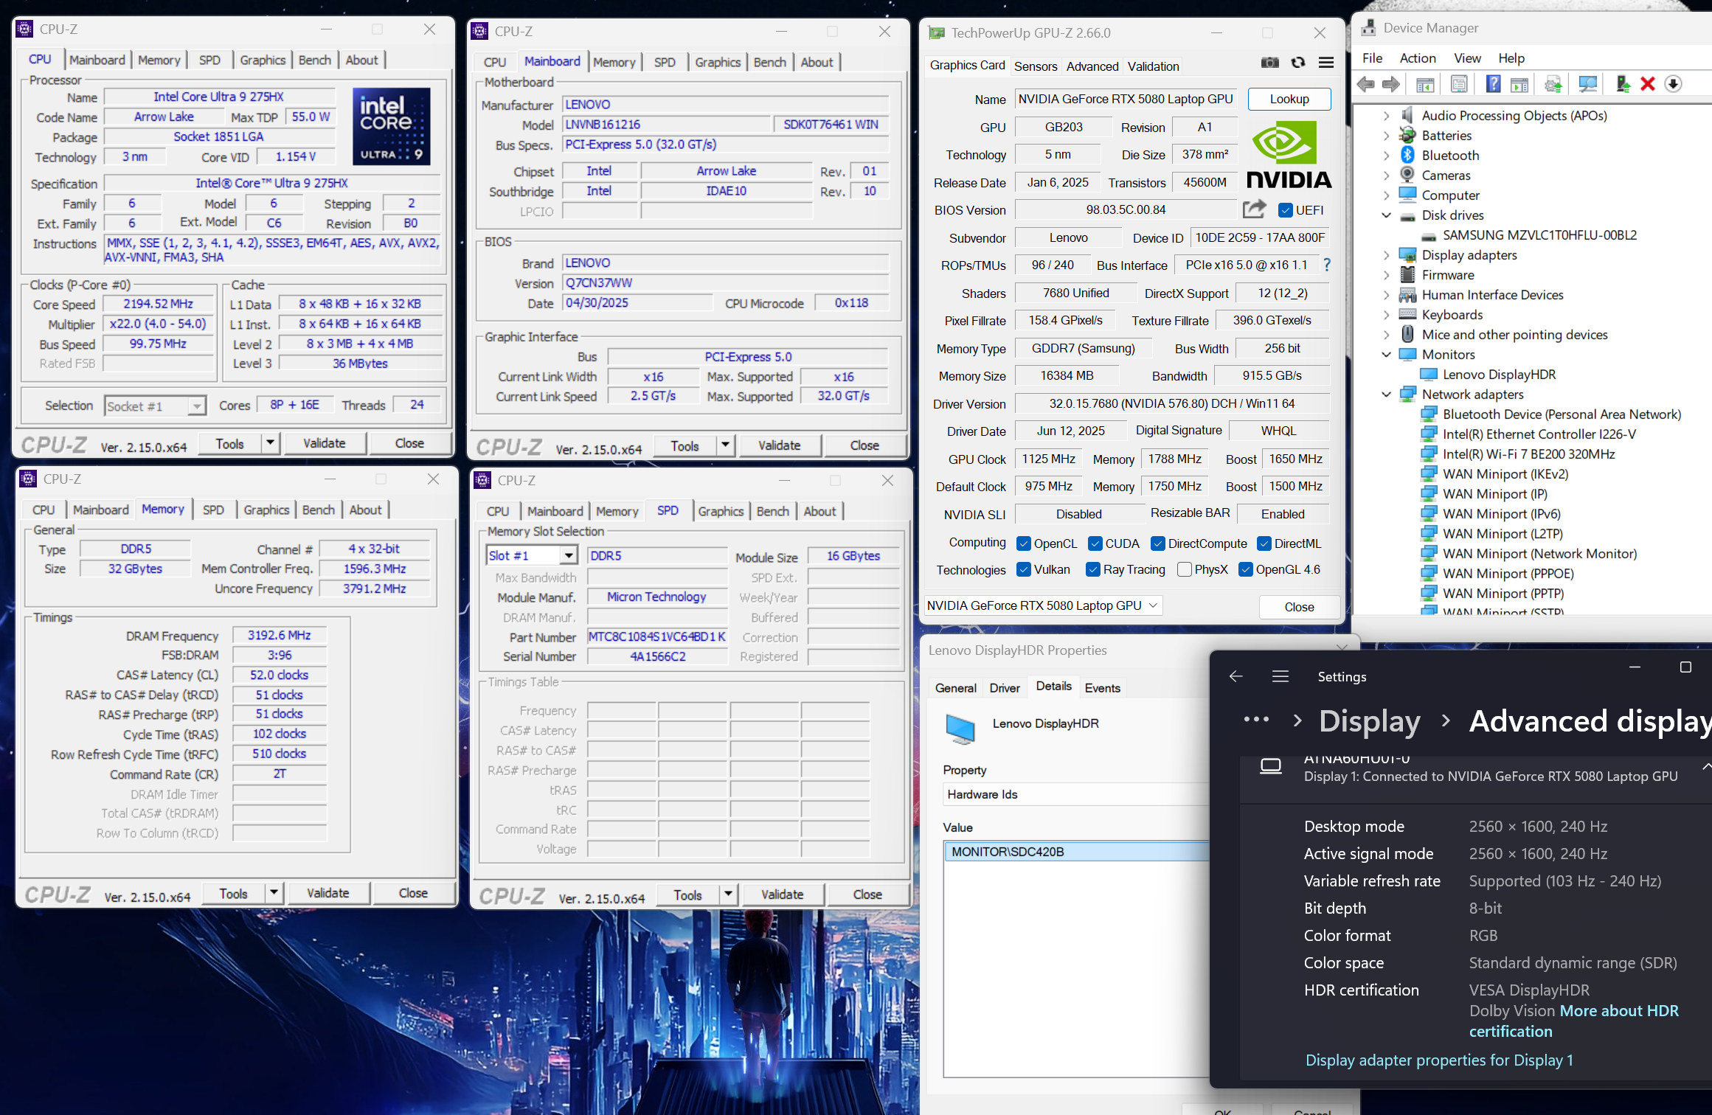The height and width of the screenshot is (1115, 1712).
Task: Click Validate in the CPU-Z SPD window
Action: [x=782, y=895]
